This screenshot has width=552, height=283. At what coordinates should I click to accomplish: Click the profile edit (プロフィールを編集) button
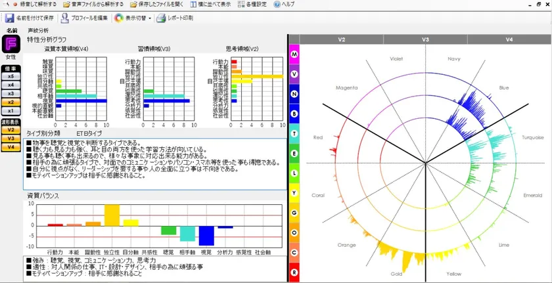tap(85, 18)
